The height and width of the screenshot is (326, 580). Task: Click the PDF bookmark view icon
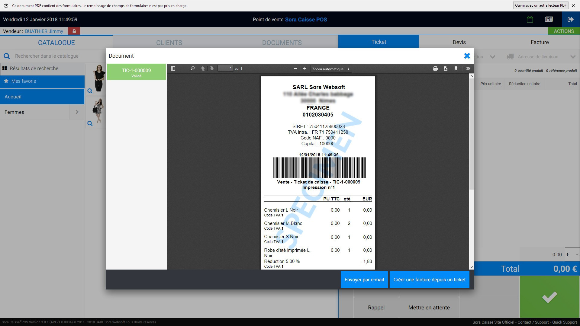(x=456, y=69)
